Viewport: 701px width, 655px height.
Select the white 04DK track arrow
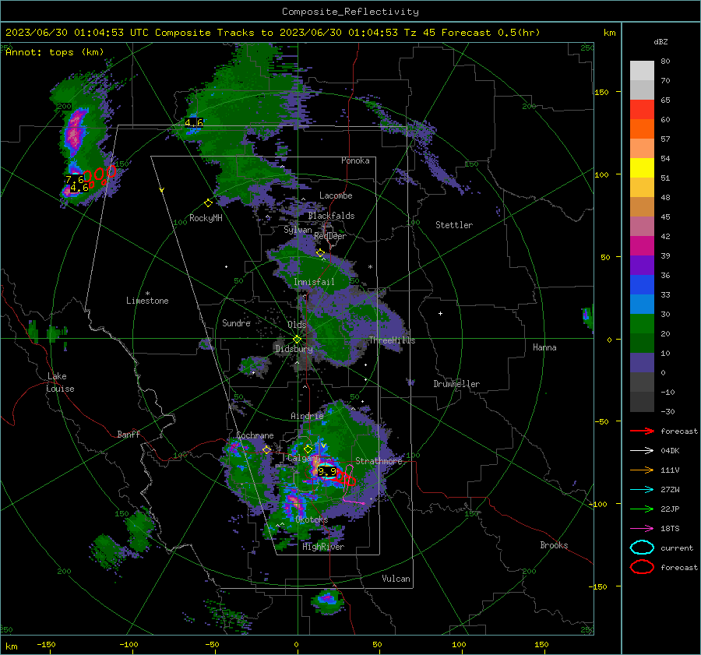[642, 451]
